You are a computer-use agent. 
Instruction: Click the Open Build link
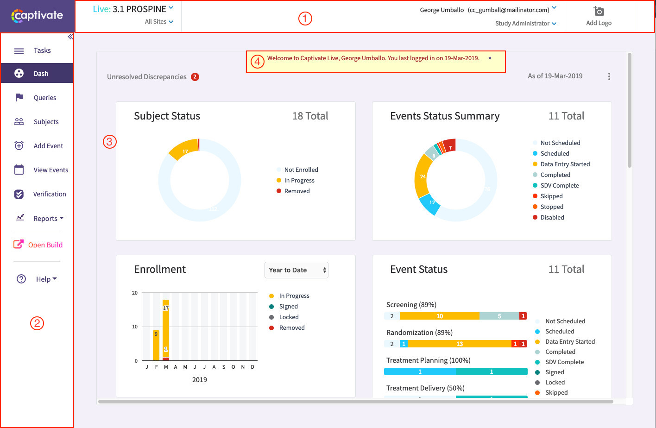(45, 245)
